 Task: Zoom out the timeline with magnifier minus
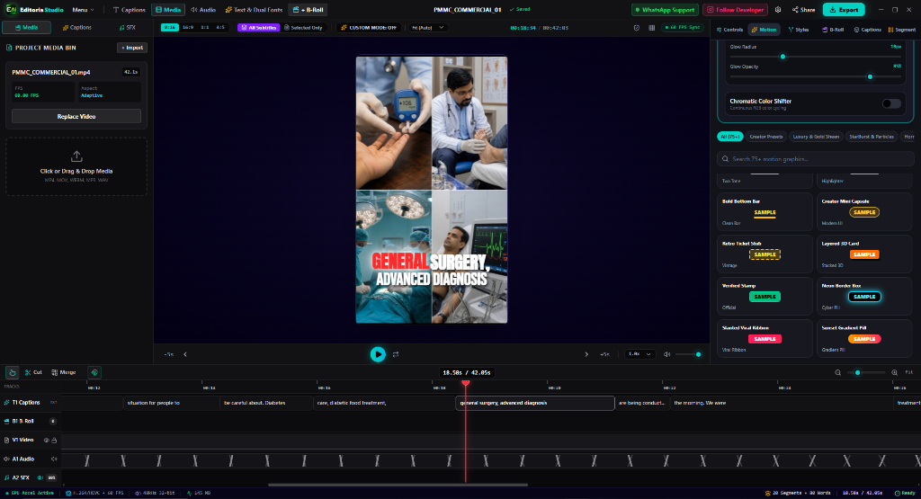[838, 372]
